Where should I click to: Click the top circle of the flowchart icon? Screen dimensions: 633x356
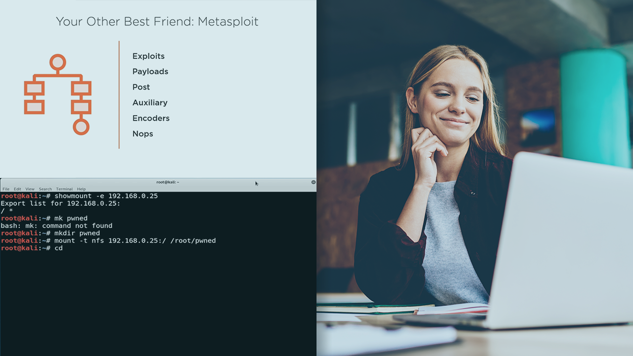click(x=58, y=62)
